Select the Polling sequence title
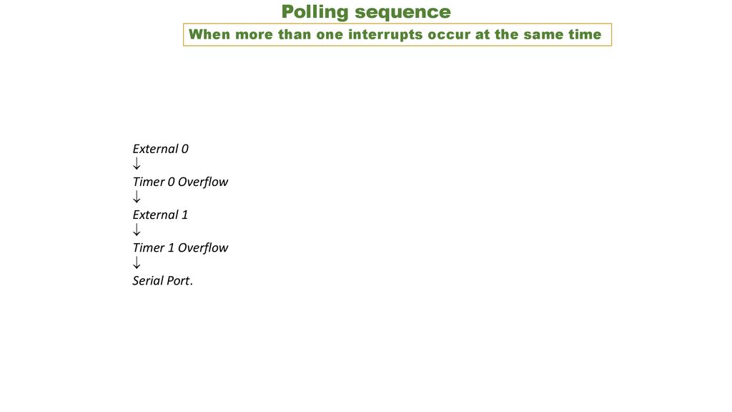This screenshot has width=732, height=412. pos(366,12)
